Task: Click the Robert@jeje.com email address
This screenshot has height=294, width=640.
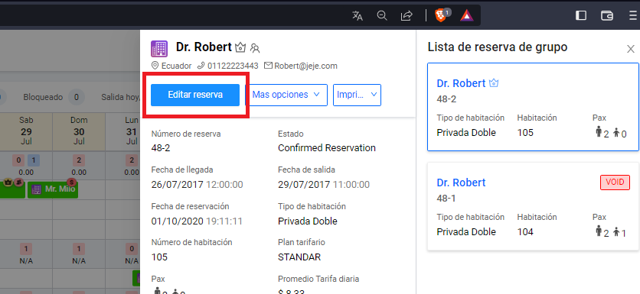Action: pyautogui.click(x=305, y=66)
